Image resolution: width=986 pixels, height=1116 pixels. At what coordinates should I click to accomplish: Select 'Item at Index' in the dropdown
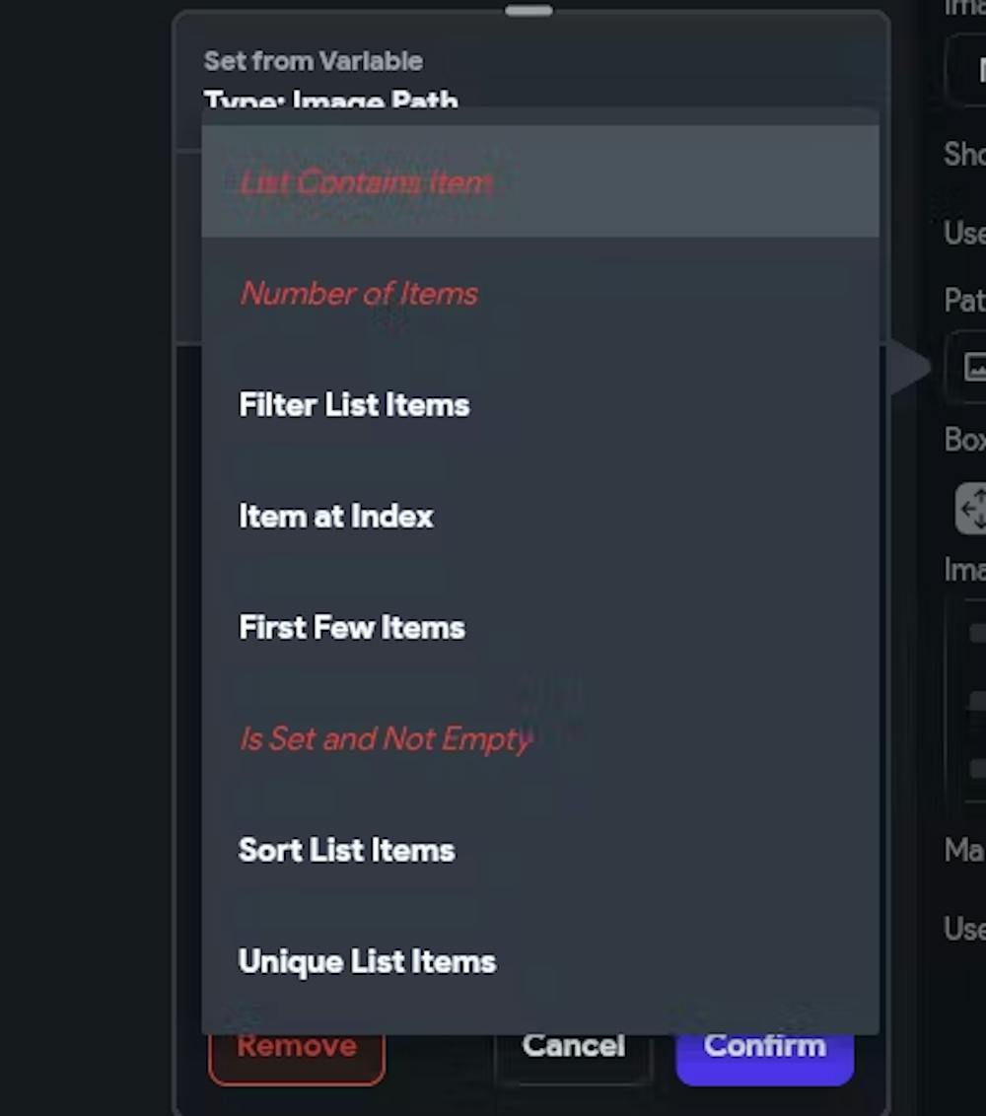[x=335, y=517]
